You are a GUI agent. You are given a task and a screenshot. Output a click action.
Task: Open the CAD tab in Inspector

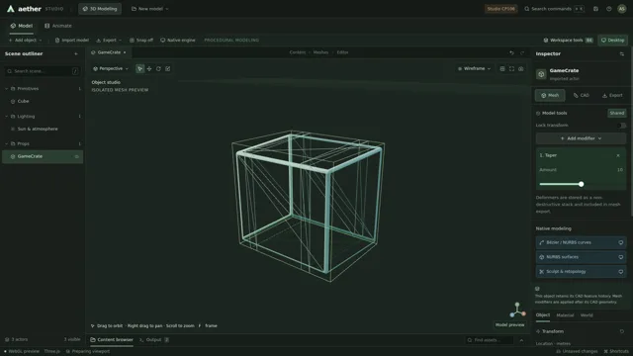coord(581,95)
